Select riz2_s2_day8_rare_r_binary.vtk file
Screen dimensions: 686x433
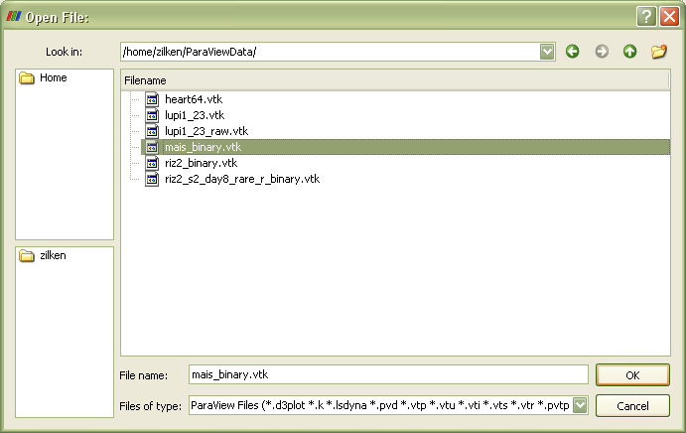coord(241,179)
